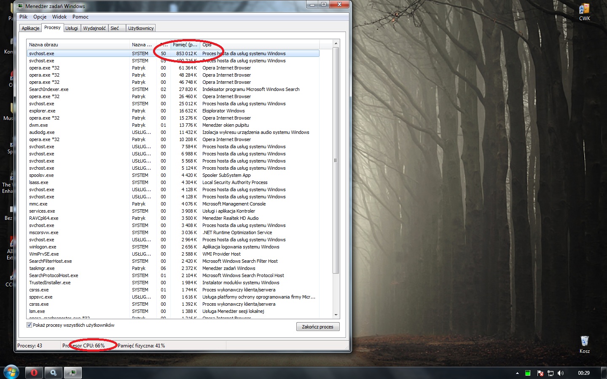Select the lsm.exe process row
The width and height of the screenshot is (607, 379).
coord(173,311)
